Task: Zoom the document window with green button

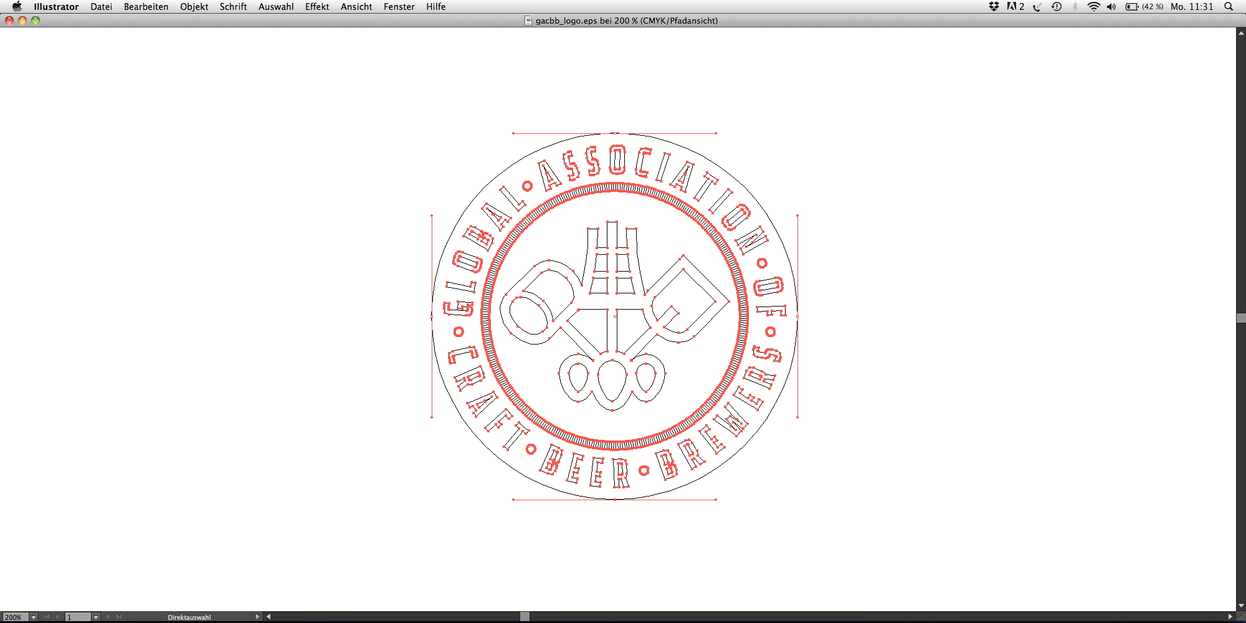Action: pyautogui.click(x=36, y=21)
